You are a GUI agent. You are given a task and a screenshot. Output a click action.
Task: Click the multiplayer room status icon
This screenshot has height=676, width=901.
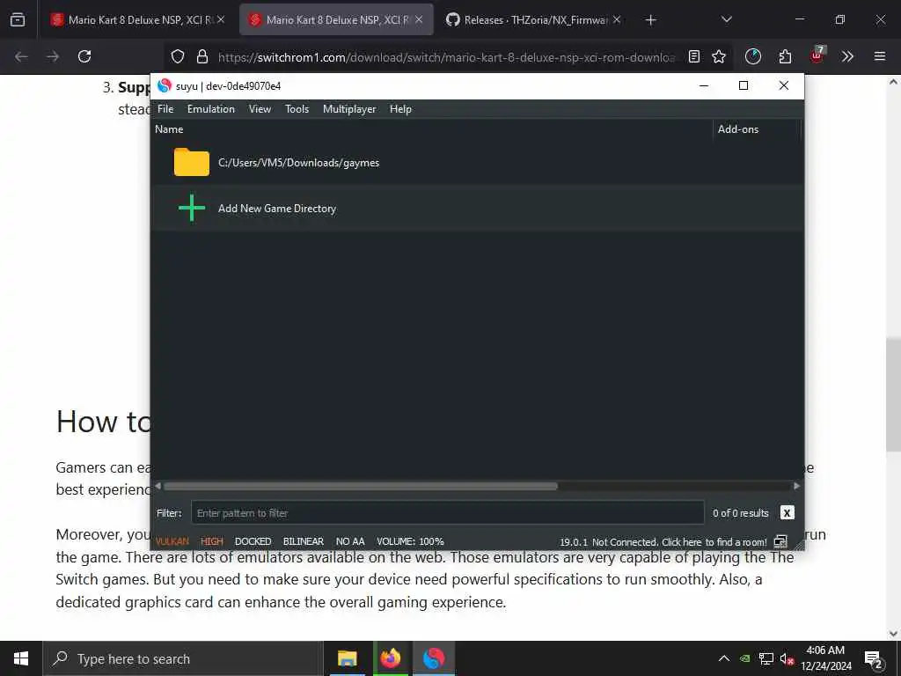coord(780,541)
